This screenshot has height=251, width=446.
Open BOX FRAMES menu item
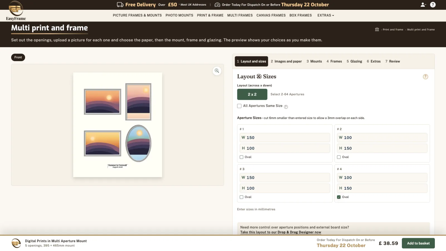(x=300, y=15)
